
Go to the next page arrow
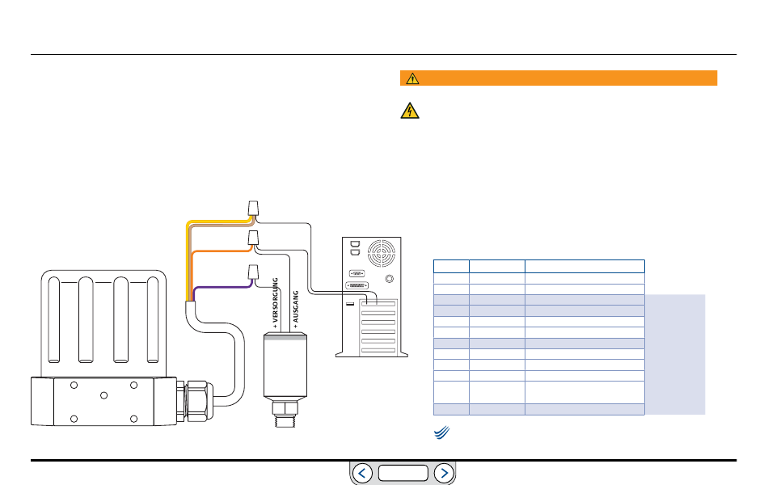[444, 473]
